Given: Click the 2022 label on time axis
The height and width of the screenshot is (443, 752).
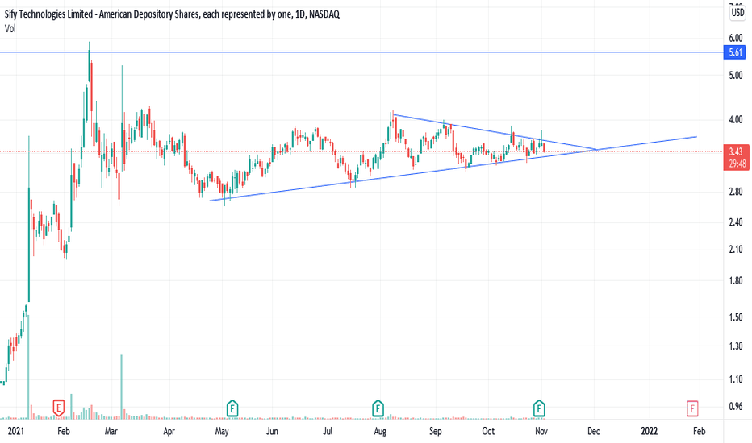Looking at the screenshot, I should click(x=650, y=431).
